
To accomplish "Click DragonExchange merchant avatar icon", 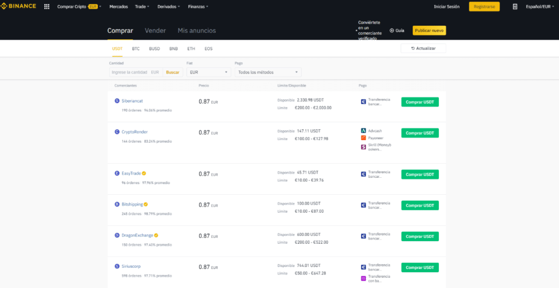I will pos(117,235).
